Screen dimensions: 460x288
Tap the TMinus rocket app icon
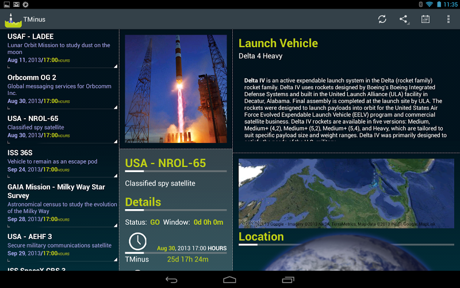coord(13,20)
